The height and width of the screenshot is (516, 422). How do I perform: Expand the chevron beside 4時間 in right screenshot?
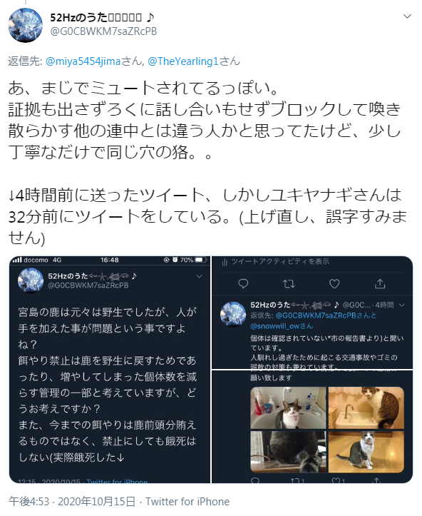pos(401,305)
